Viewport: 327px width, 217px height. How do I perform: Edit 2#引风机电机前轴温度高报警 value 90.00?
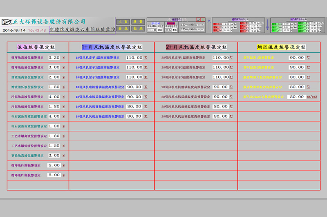click(x=221, y=87)
